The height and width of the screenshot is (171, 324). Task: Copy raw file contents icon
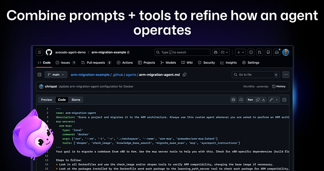click(x=258, y=100)
